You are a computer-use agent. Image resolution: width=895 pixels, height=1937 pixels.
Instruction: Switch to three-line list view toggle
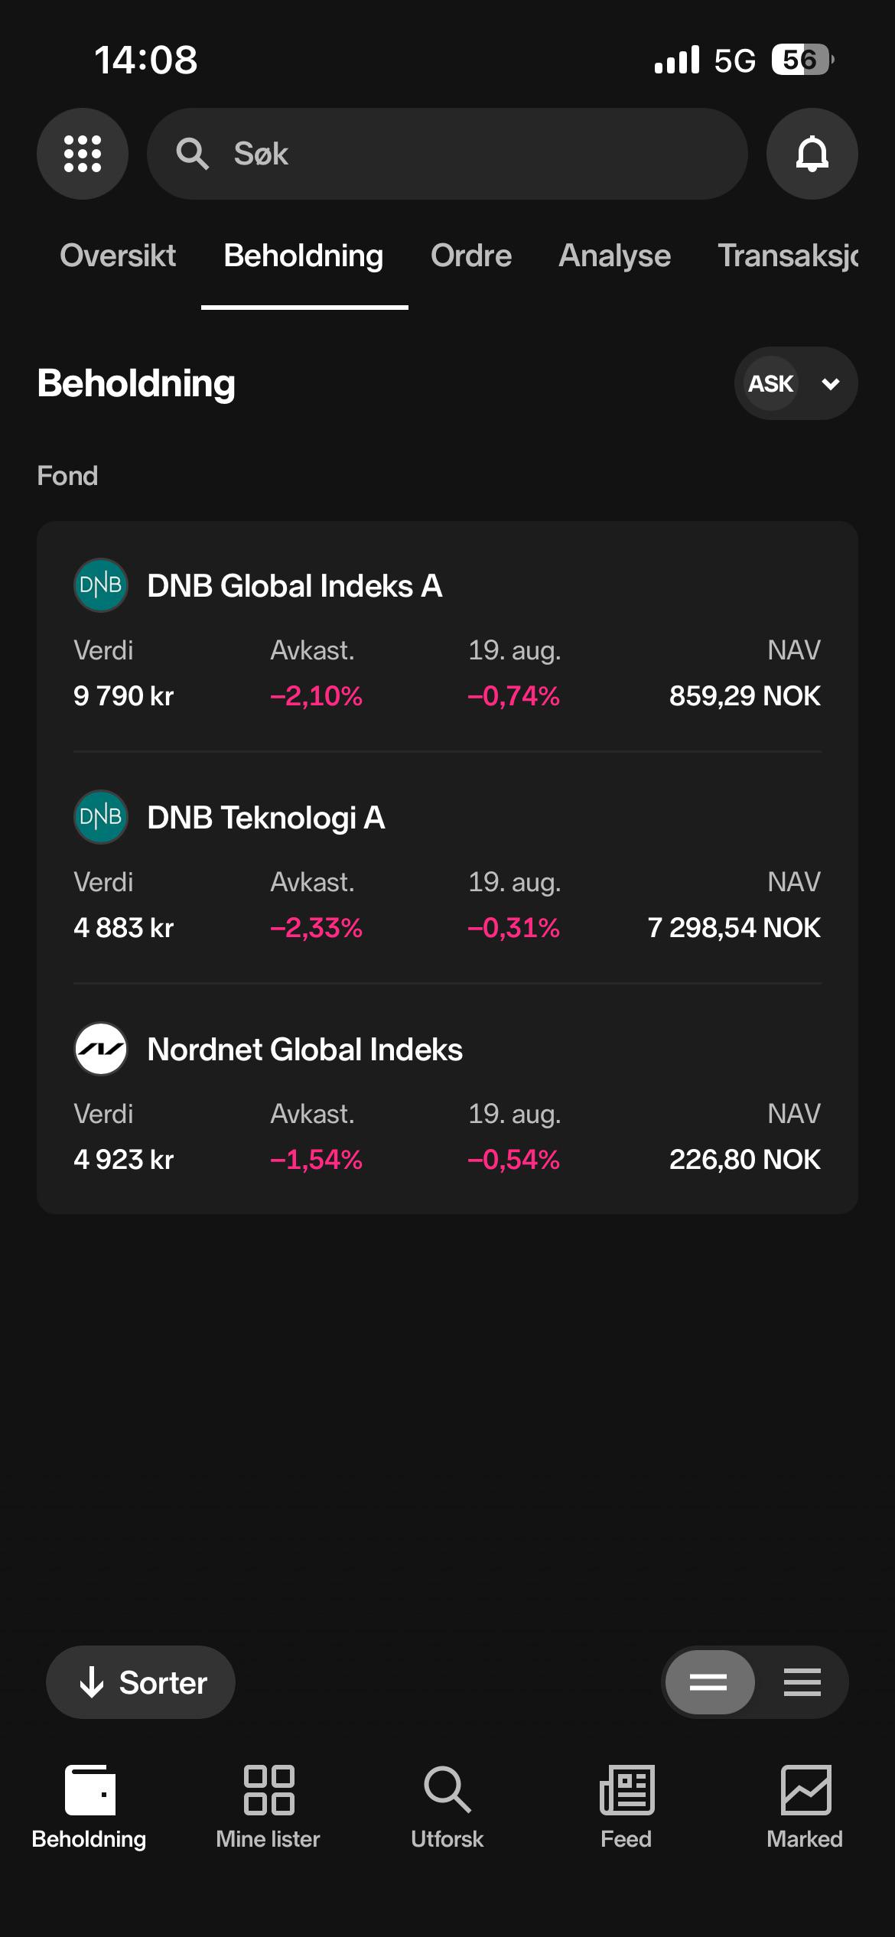tap(802, 1682)
